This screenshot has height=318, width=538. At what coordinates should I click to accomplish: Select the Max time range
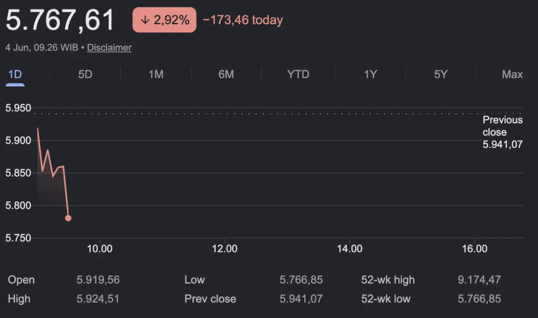[x=512, y=75]
